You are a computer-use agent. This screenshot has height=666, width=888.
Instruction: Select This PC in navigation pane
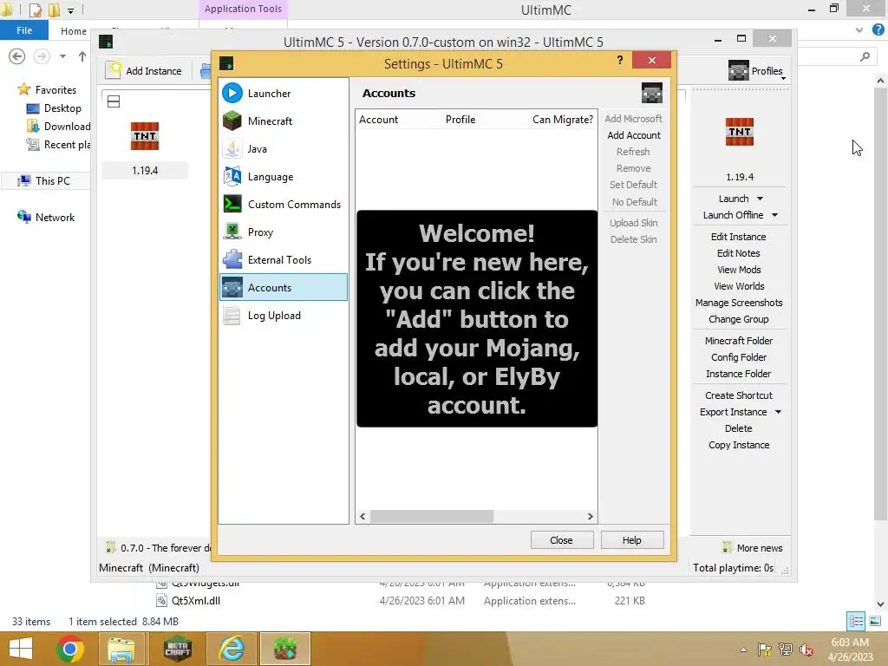[x=43, y=180]
